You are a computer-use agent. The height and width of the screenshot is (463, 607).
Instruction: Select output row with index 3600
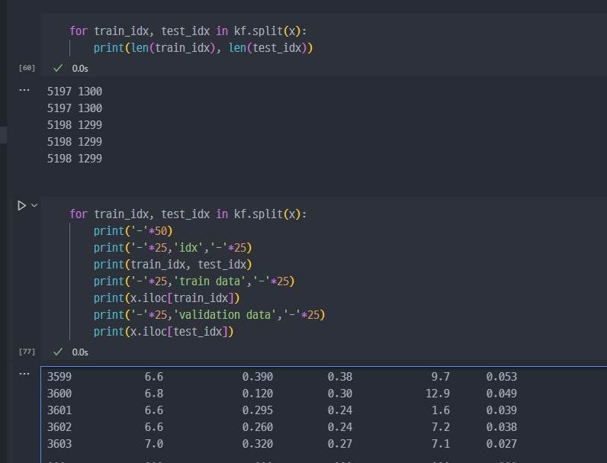pos(282,394)
